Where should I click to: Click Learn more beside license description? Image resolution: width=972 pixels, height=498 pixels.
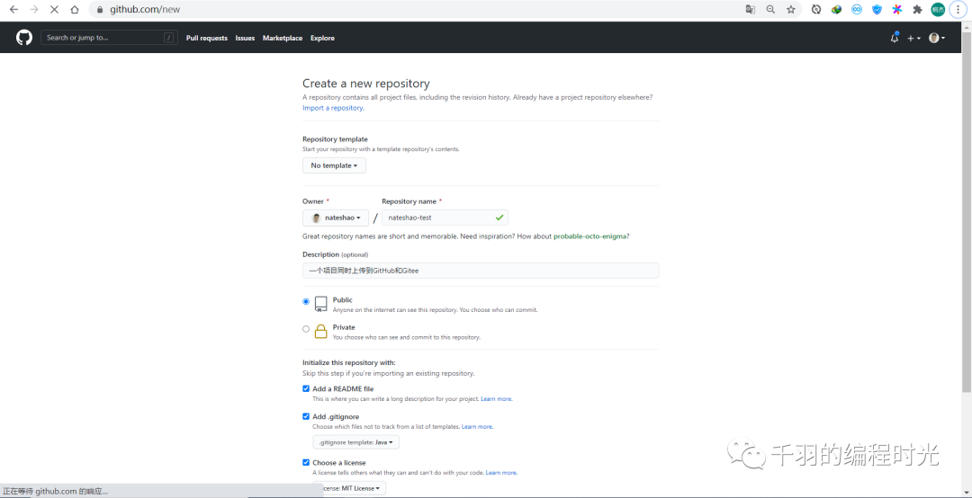click(x=501, y=473)
